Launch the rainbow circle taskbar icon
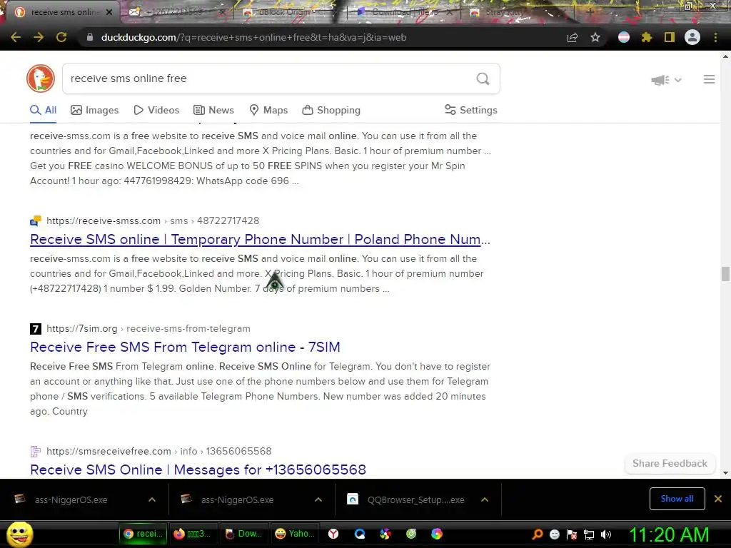Screen dimensions: 731x548 point(437,534)
